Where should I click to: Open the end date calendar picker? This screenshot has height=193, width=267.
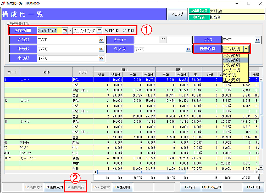[x=99, y=31]
